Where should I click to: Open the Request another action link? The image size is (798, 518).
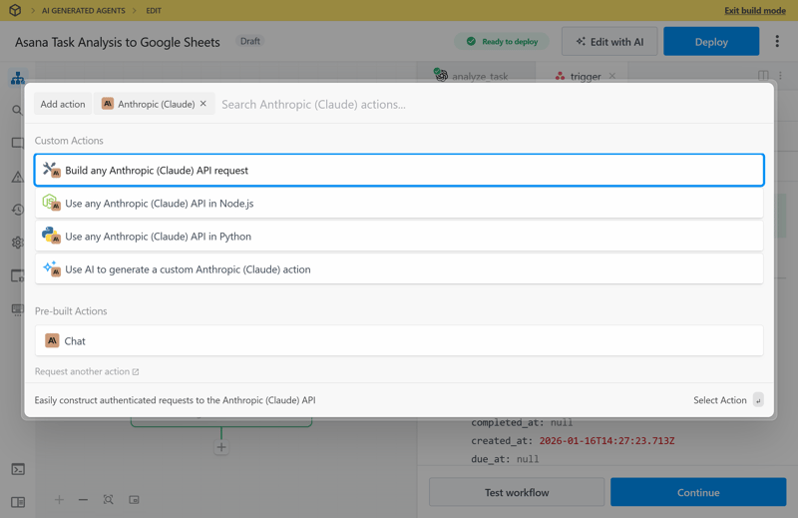coord(87,371)
